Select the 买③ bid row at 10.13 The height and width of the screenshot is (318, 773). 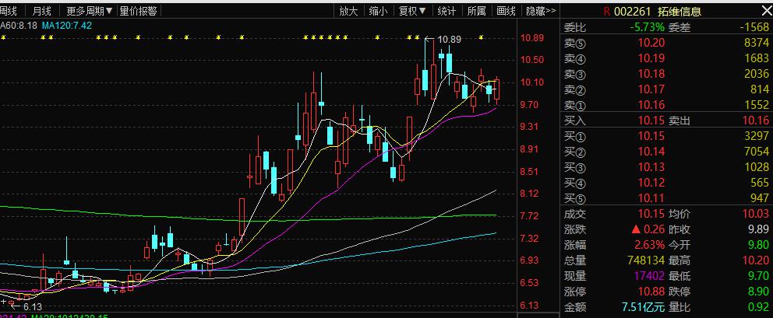(x=666, y=167)
